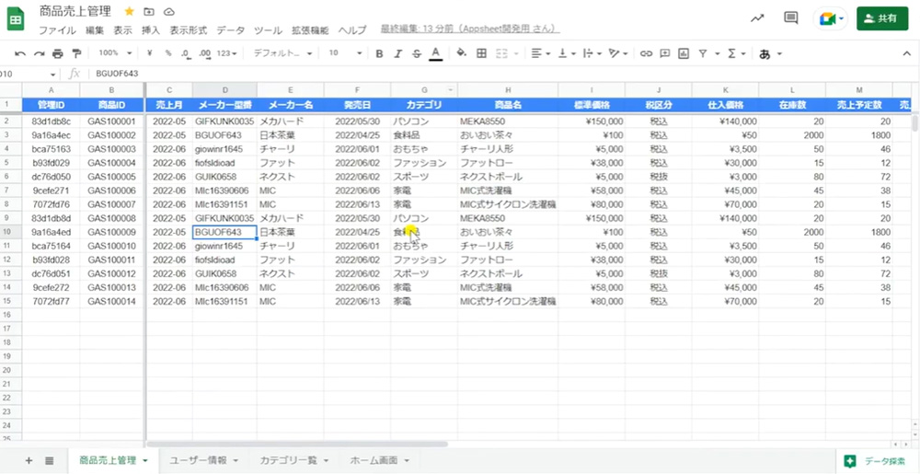Screen dimensions: 920x474
Task: Open the Meet dropdown arrow
Action: tap(842, 18)
